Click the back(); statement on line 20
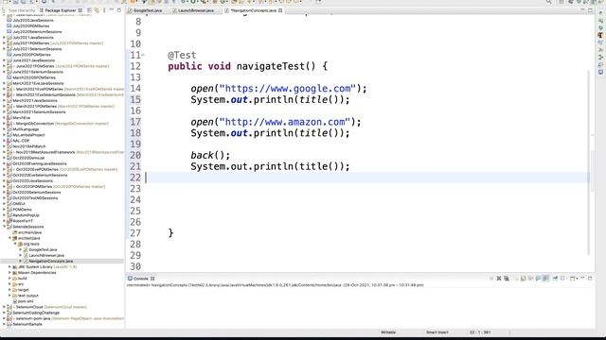This screenshot has height=340, width=606. [210, 155]
